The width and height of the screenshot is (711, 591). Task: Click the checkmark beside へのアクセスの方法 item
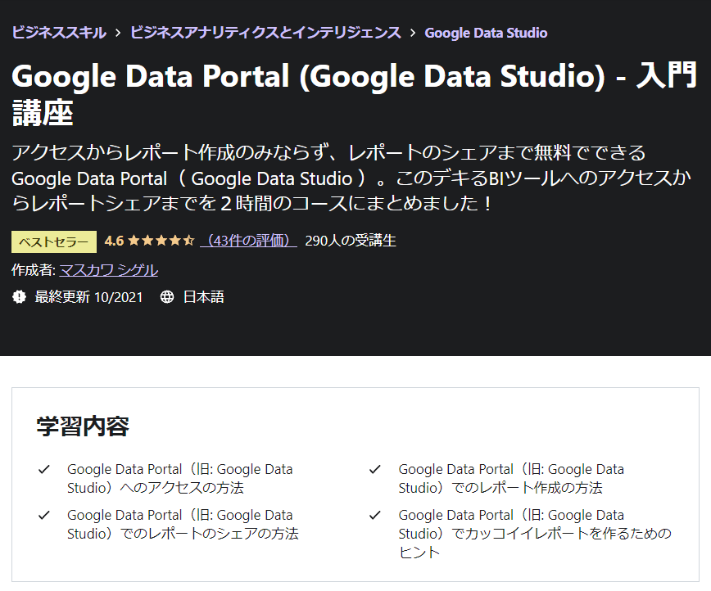[x=44, y=470]
